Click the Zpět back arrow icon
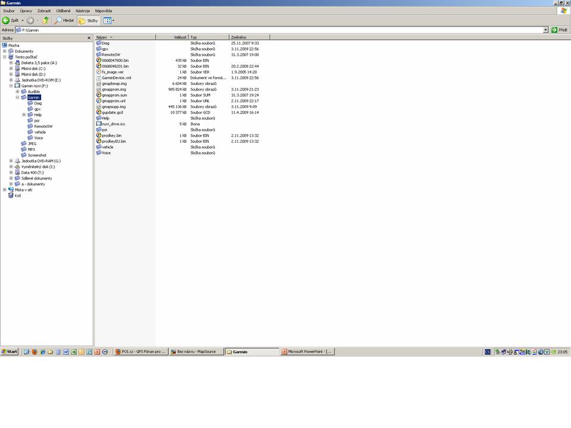Viewport: 571px width, 428px height. [x=6, y=20]
